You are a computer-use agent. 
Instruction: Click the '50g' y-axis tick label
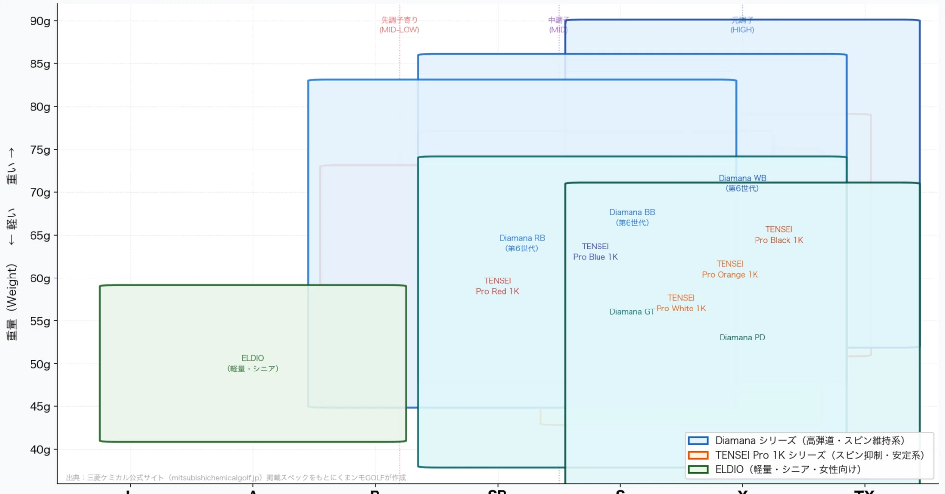pyautogui.click(x=40, y=364)
